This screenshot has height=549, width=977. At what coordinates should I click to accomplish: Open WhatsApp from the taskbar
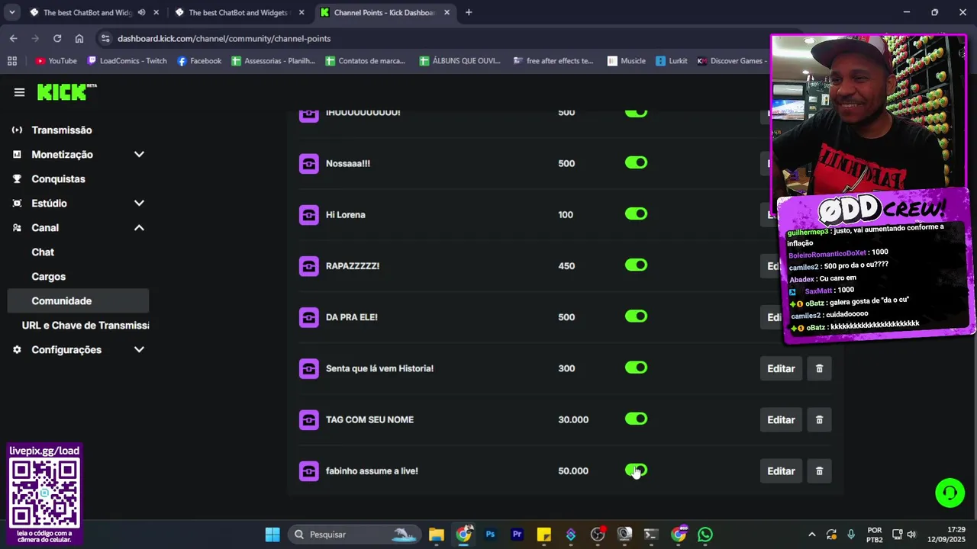[x=705, y=535]
